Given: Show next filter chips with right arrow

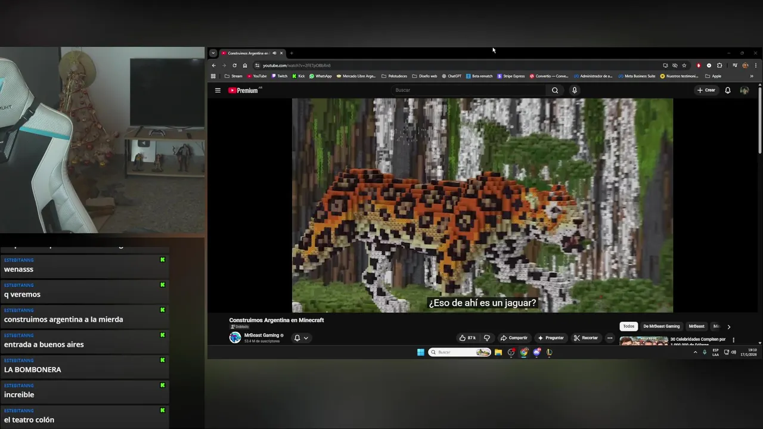Looking at the screenshot, I should point(728,327).
